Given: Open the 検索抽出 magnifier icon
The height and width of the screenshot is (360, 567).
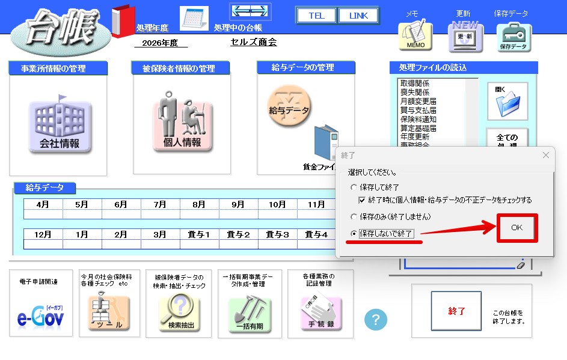Looking at the screenshot, I should click(179, 313).
